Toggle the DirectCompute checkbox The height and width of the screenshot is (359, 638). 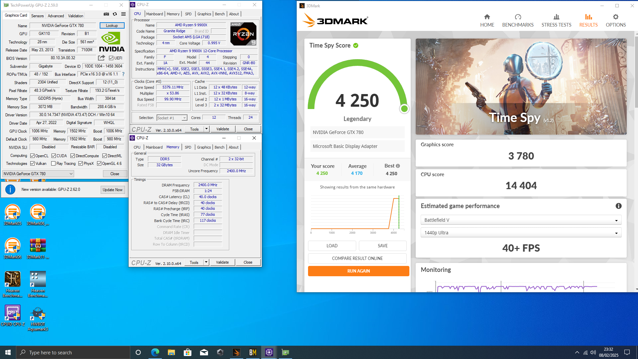tap(72, 156)
